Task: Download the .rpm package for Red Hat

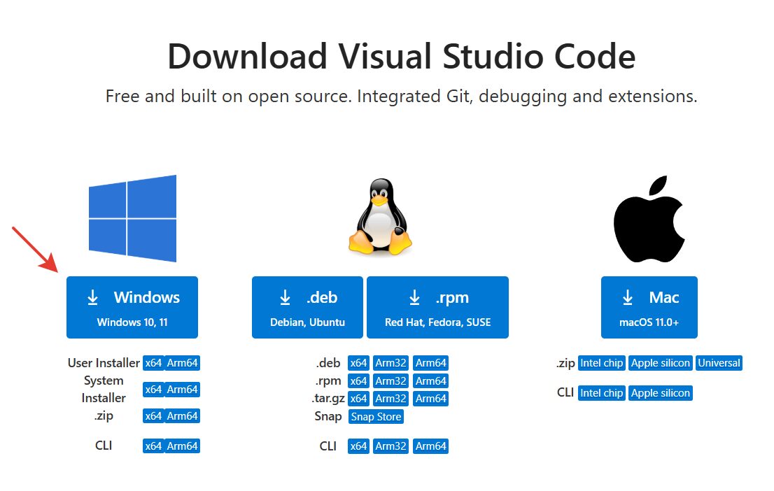Action: (x=438, y=308)
